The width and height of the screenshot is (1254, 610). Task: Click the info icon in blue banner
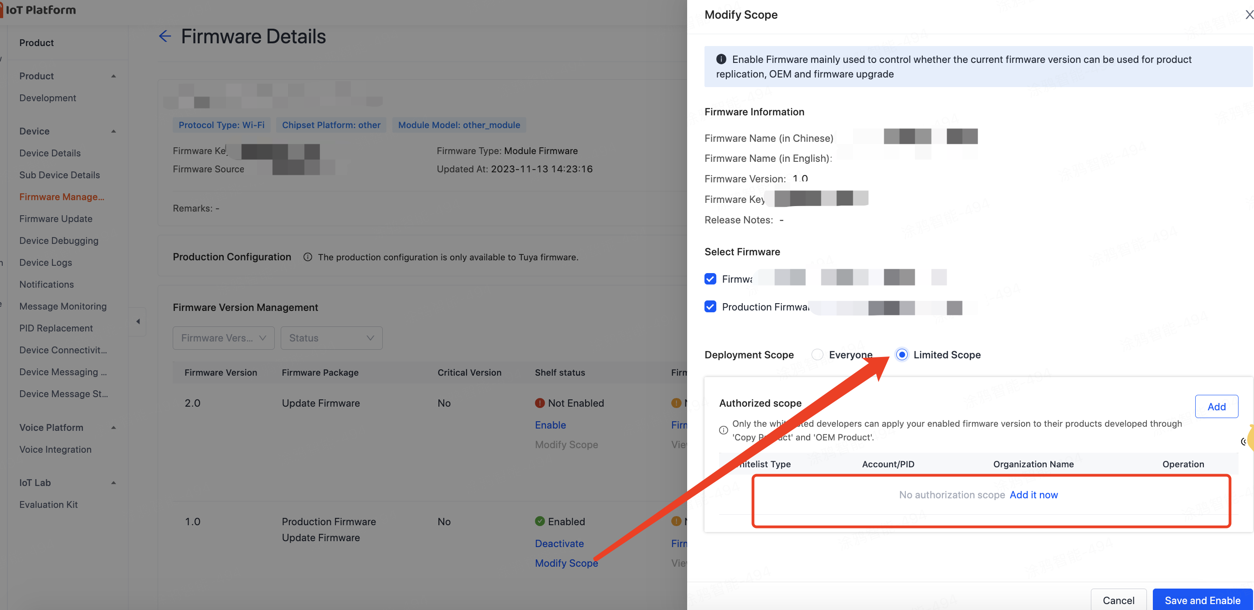[x=721, y=59]
